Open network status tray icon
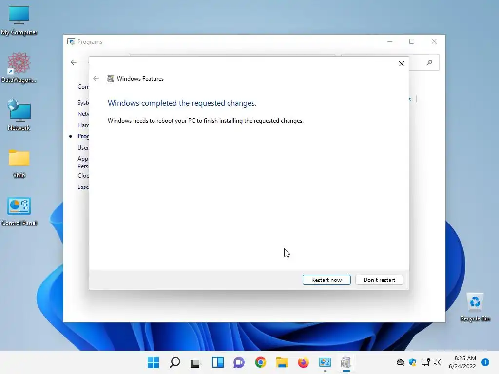Image resolution: width=499 pixels, height=374 pixels. 425,362
